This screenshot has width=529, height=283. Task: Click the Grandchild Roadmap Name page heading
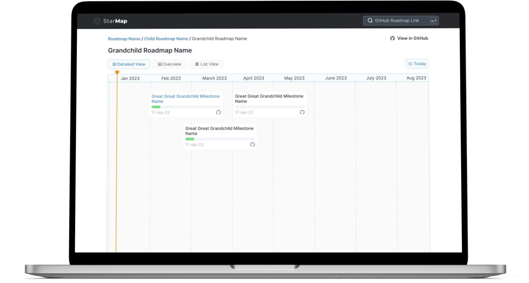[x=150, y=50]
